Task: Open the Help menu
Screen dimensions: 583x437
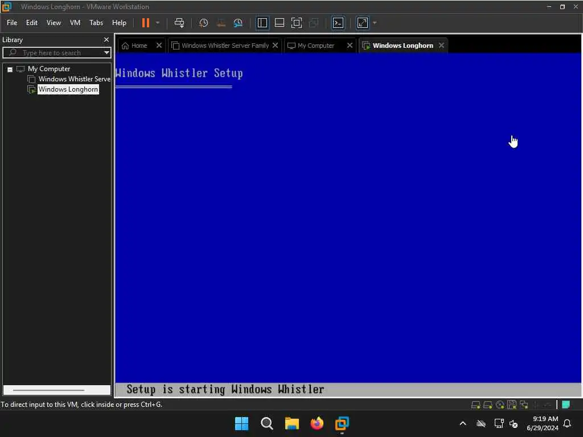Action: click(x=119, y=23)
